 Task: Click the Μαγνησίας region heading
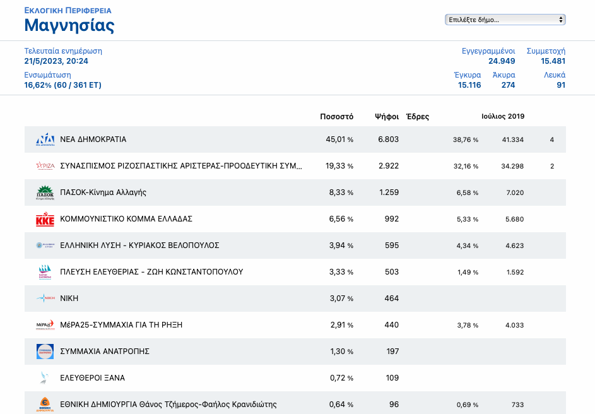(x=69, y=25)
